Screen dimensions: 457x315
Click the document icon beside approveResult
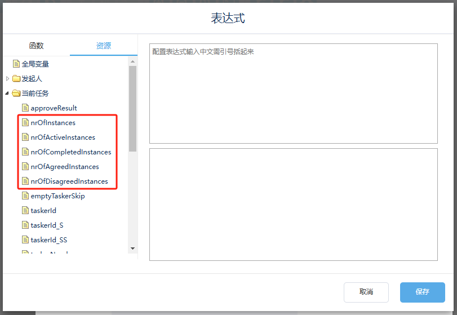pyautogui.click(x=25, y=108)
